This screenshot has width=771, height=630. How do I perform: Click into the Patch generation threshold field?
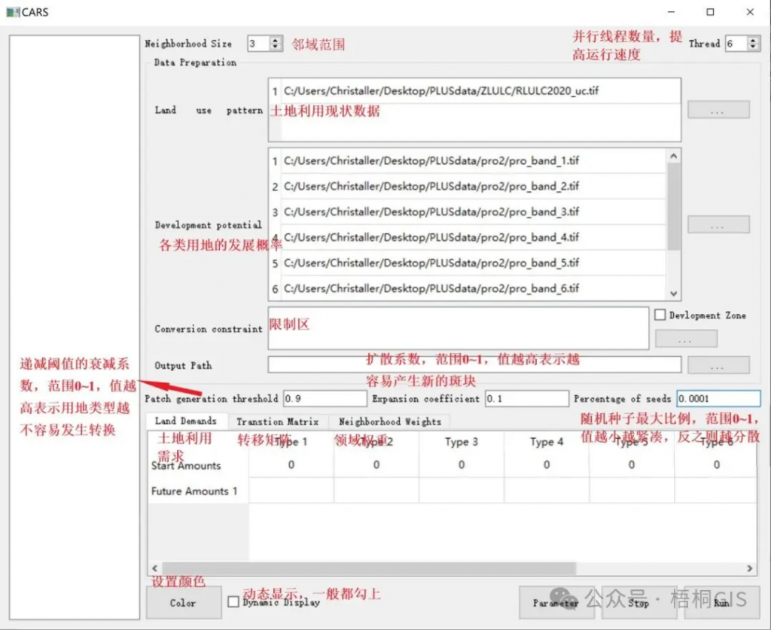coord(325,398)
